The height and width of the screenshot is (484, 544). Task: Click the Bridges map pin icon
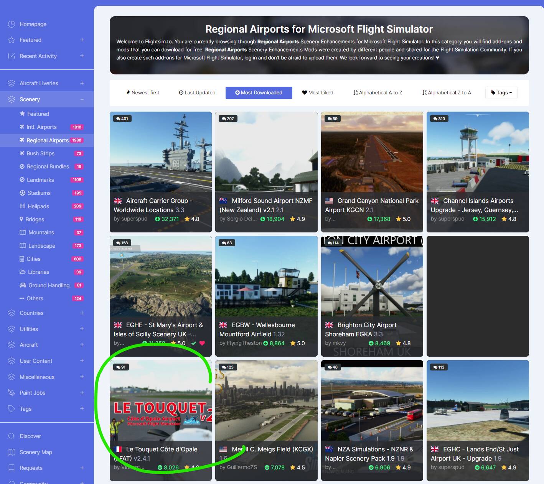21,219
